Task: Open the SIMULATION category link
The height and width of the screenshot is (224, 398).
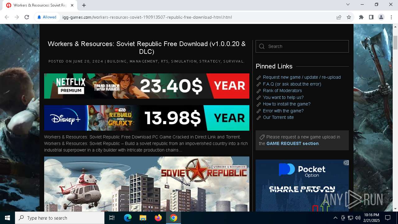Action: click(184, 61)
